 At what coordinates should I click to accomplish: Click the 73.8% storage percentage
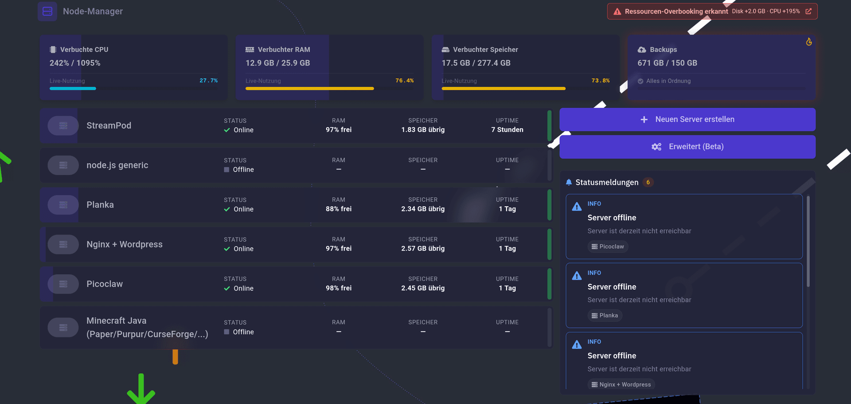[x=601, y=81]
